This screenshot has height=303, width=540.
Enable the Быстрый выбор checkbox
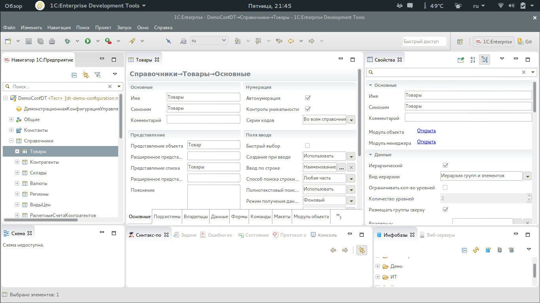click(308, 146)
